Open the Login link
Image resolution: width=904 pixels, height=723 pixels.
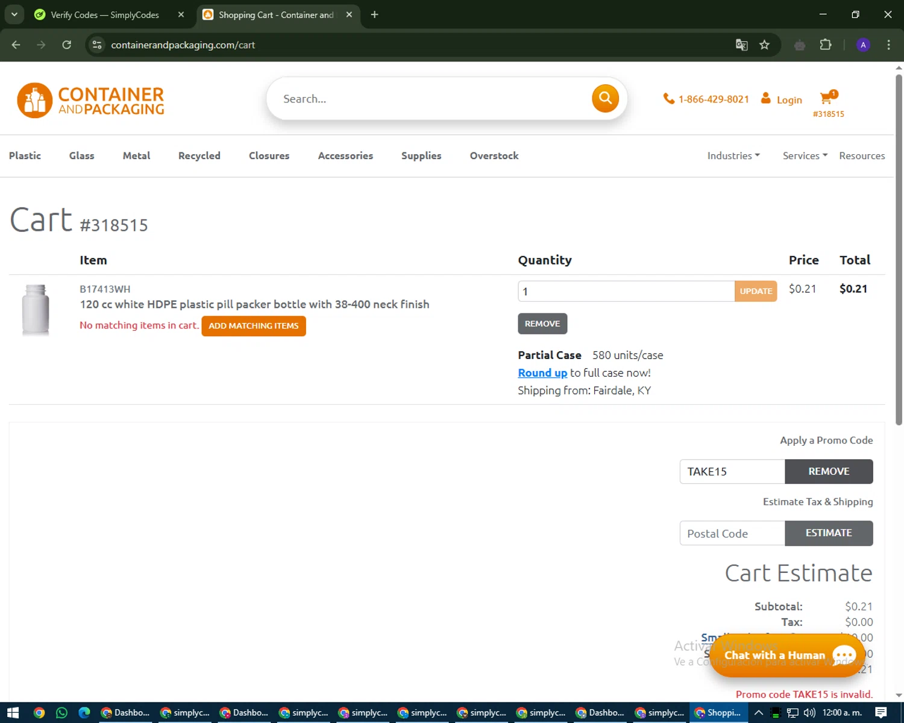coord(789,100)
